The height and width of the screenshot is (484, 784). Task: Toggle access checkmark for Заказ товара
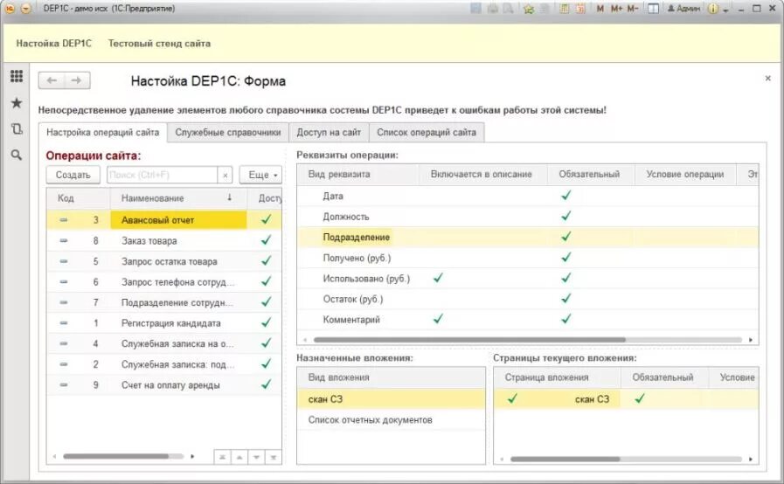(x=266, y=240)
